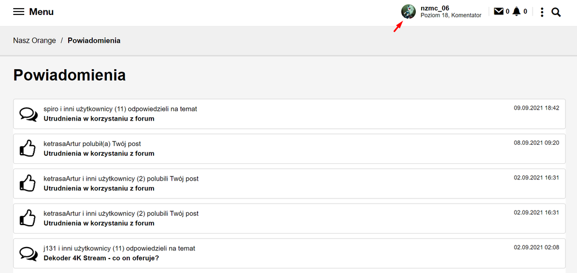The width and height of the screenshot is (577, 273).
Task: Open the 'Dekoder 4K Stream - co on oferuje?' topic
Action: click(x=101, y=258)
